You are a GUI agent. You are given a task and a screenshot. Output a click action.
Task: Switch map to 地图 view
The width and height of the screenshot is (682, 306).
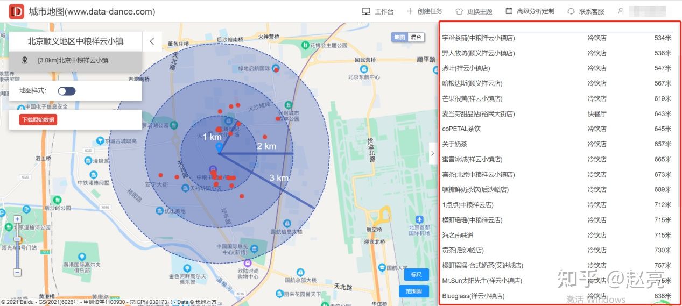pyautogui.click(x=399, y=37)
